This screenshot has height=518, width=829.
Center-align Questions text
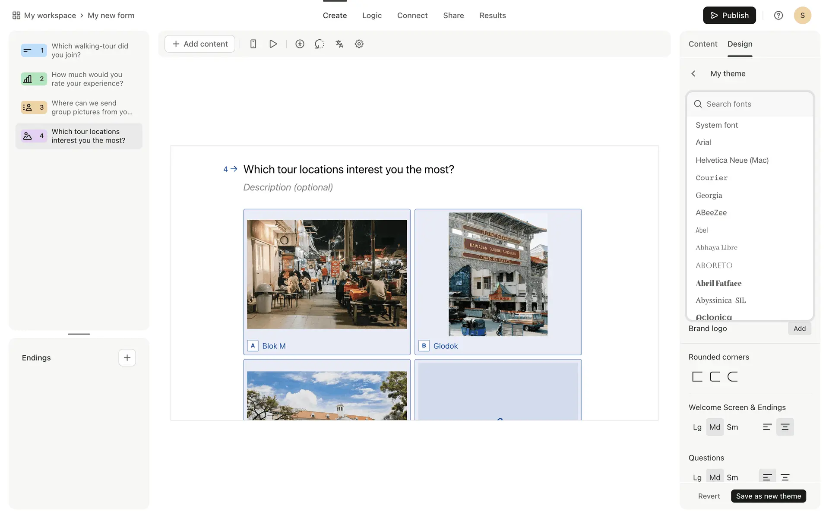[x=785, y=477]
